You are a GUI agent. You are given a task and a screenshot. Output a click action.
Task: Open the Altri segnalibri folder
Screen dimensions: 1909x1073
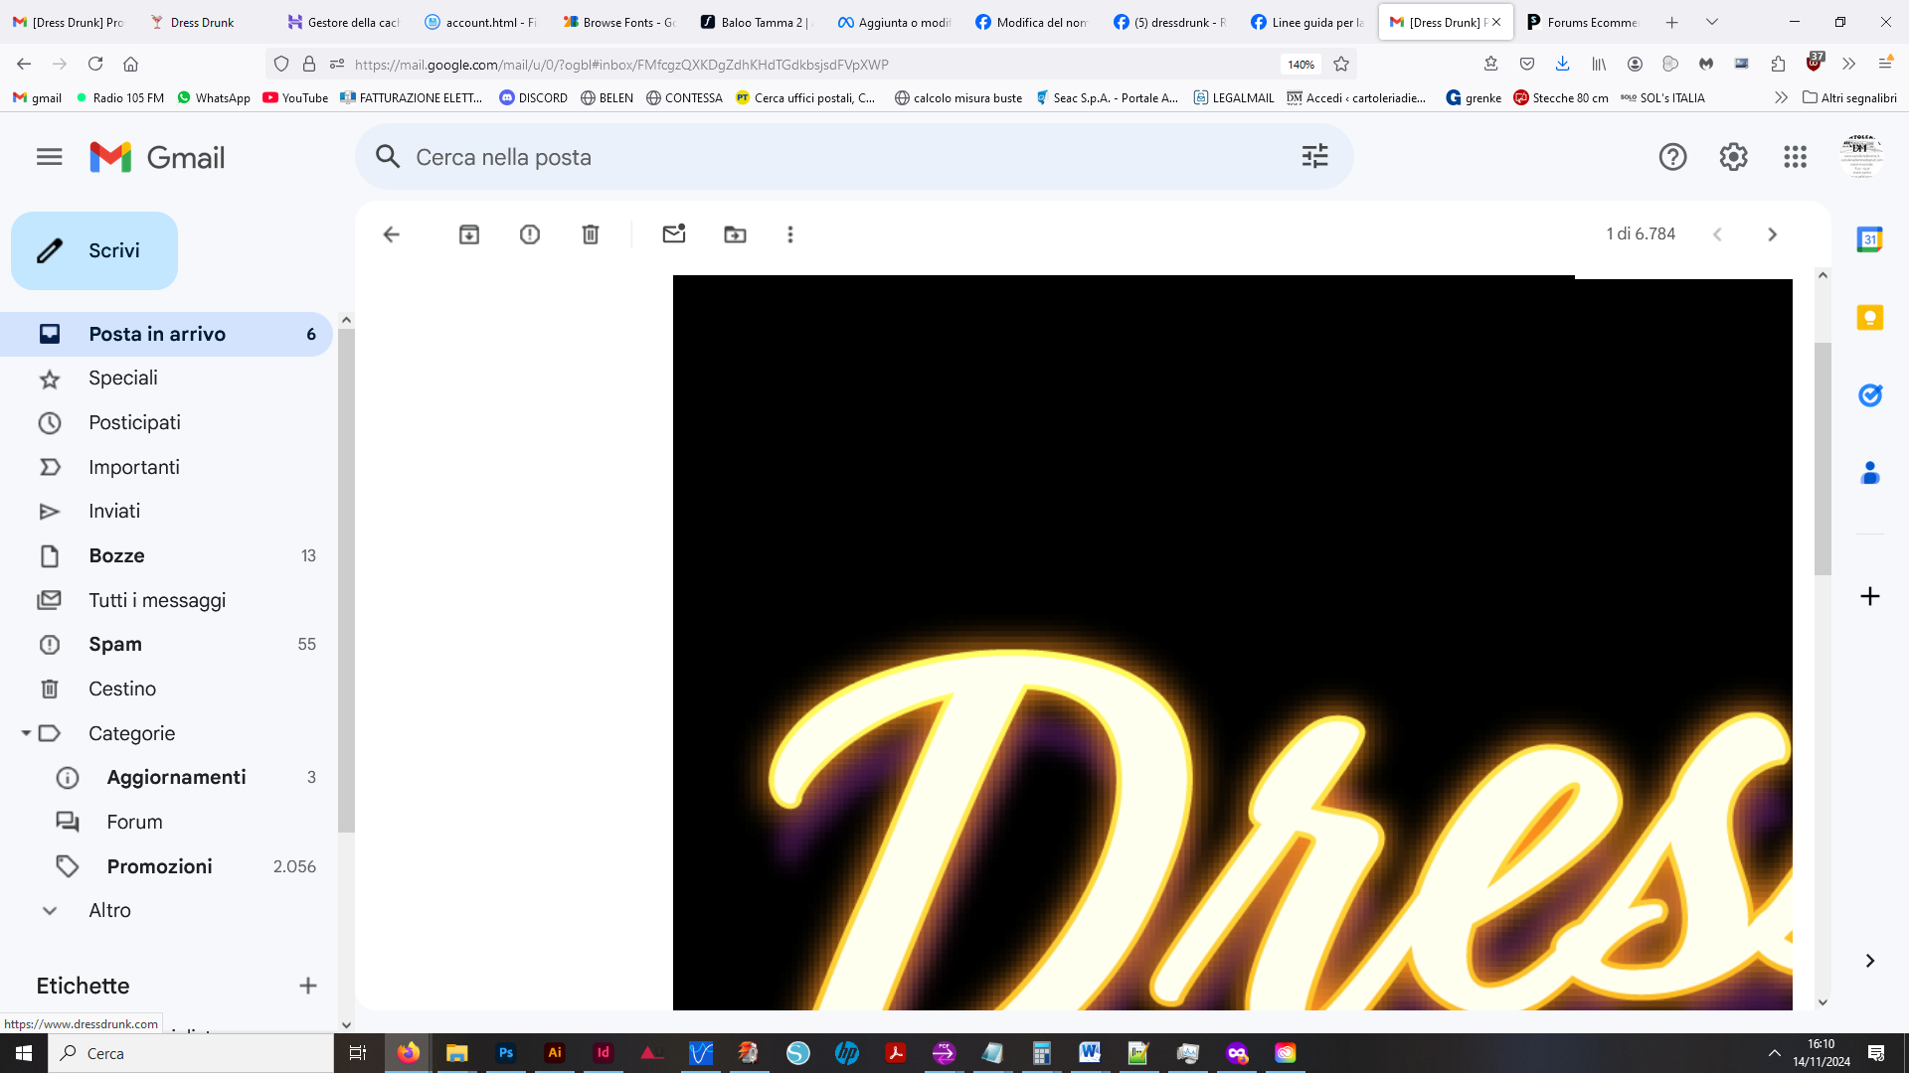point(1849,97)
